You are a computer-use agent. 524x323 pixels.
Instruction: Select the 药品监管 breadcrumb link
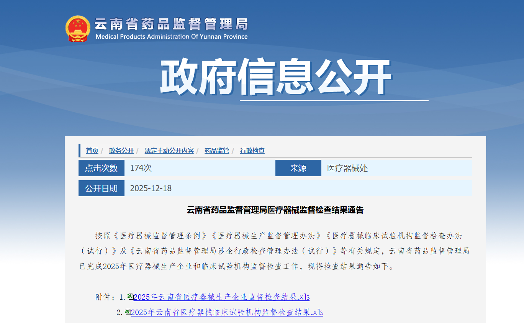(x=217, y=151)
